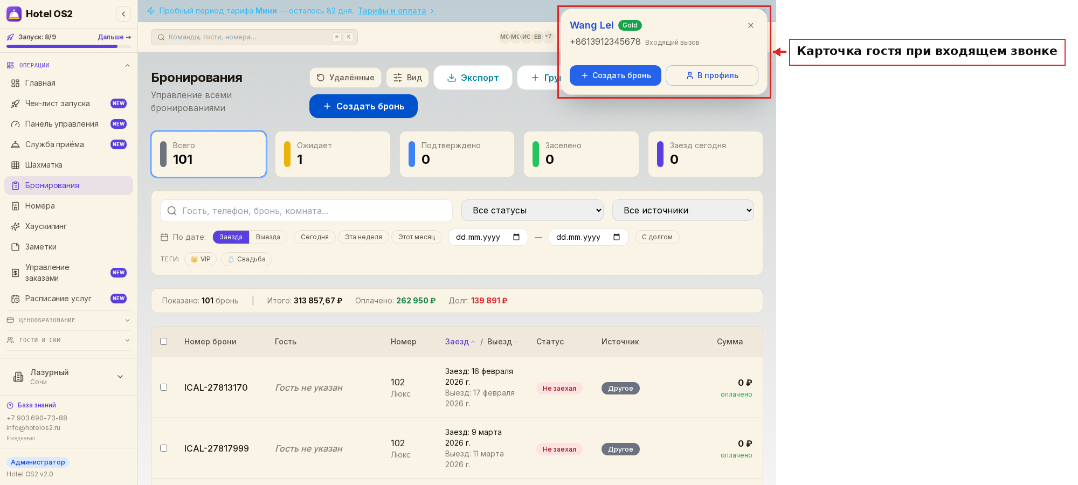The width and height of the screenshot is (1078, 485).
Task: Open the Все источники dropdown
Action: (x=683, y=210)
